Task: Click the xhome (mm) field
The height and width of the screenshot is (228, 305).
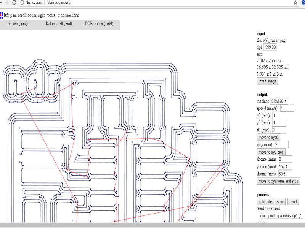Action: tap(285, 159)
